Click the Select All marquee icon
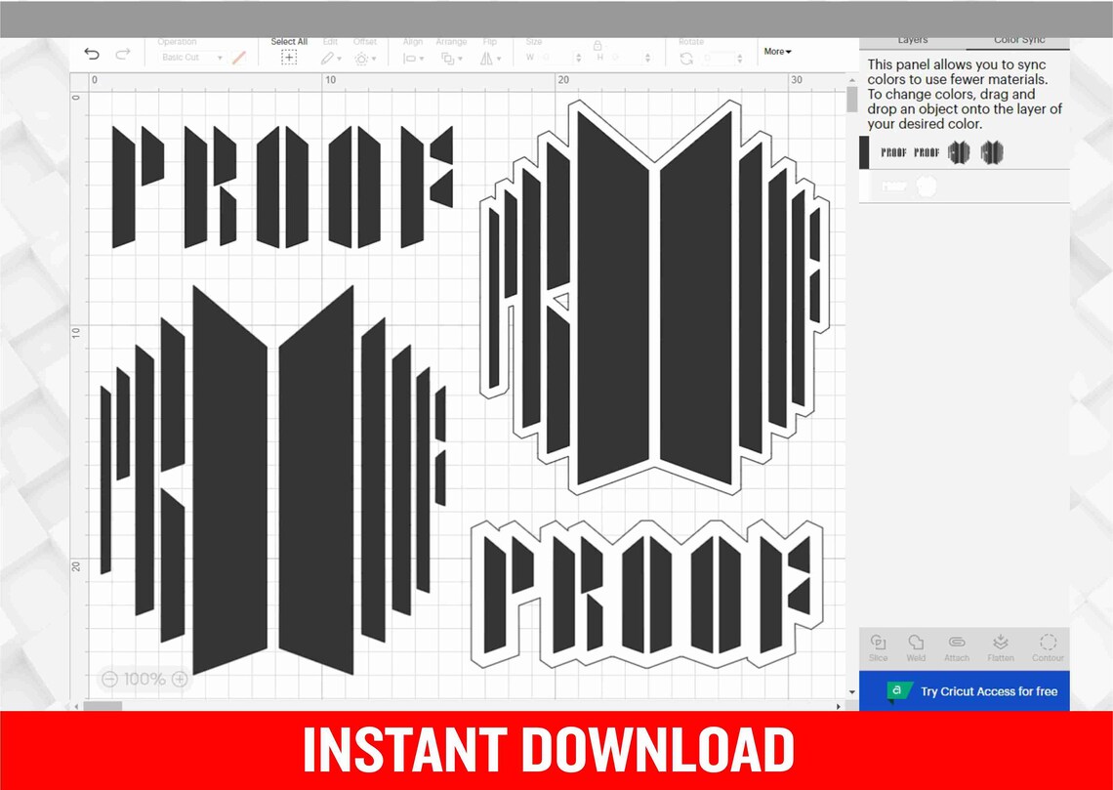 [x=289, y=59]
